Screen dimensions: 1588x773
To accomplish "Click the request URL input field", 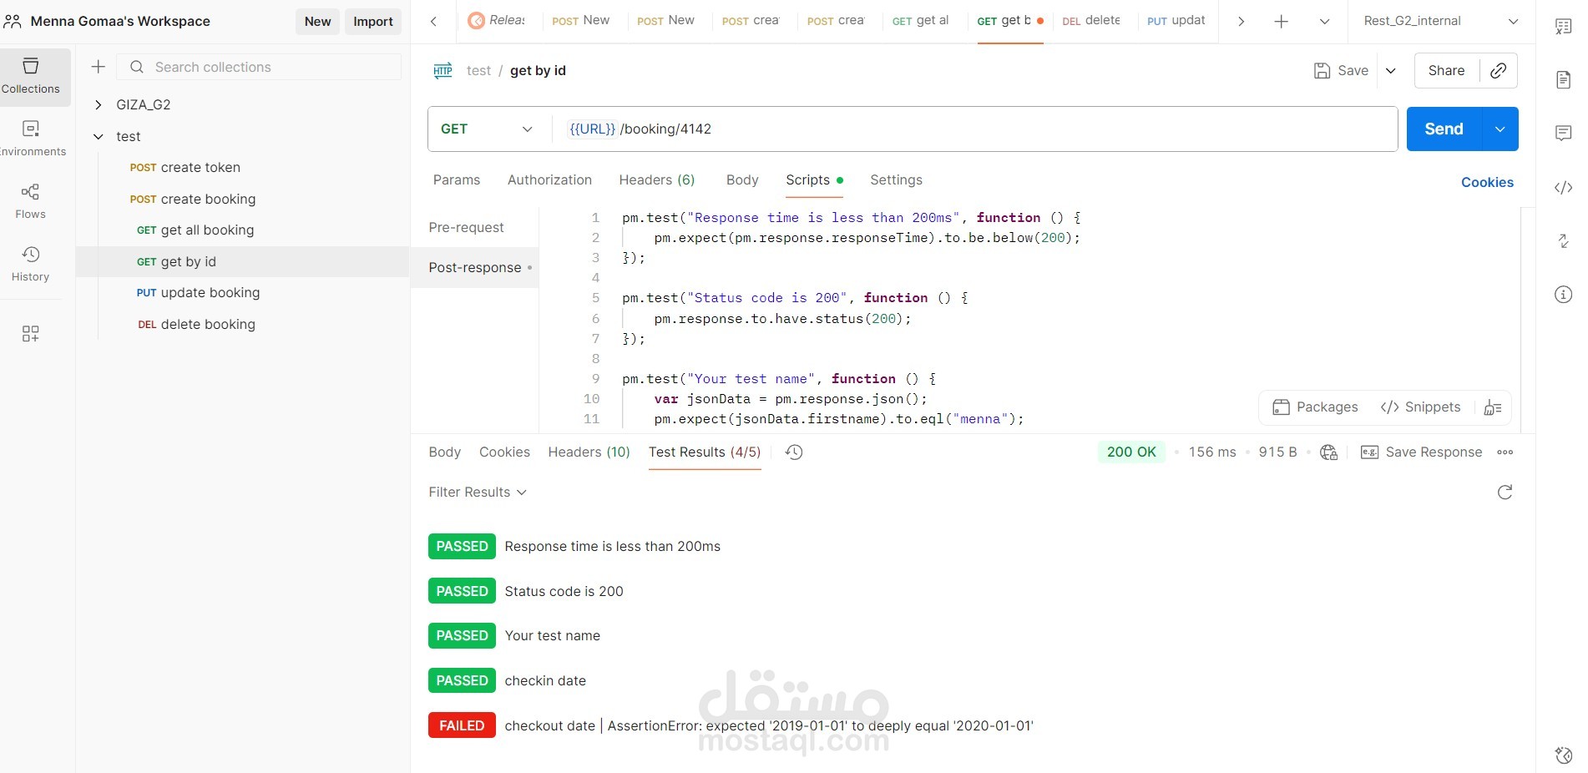I will click(974, 129).
